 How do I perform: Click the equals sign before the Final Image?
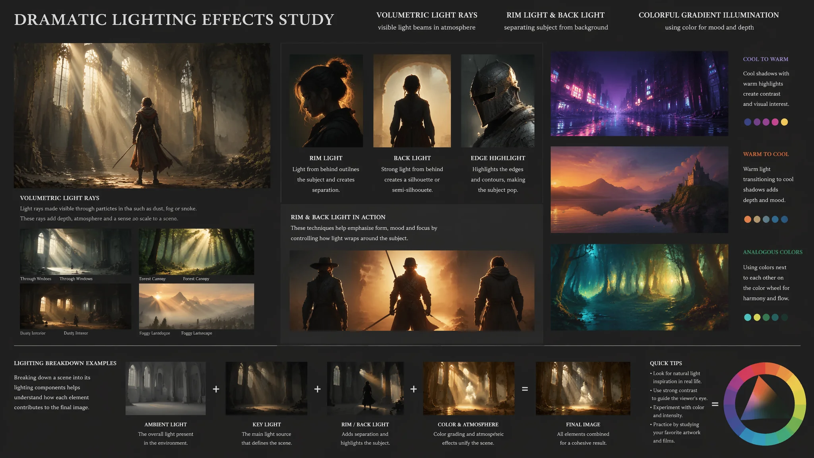point(525,389)
